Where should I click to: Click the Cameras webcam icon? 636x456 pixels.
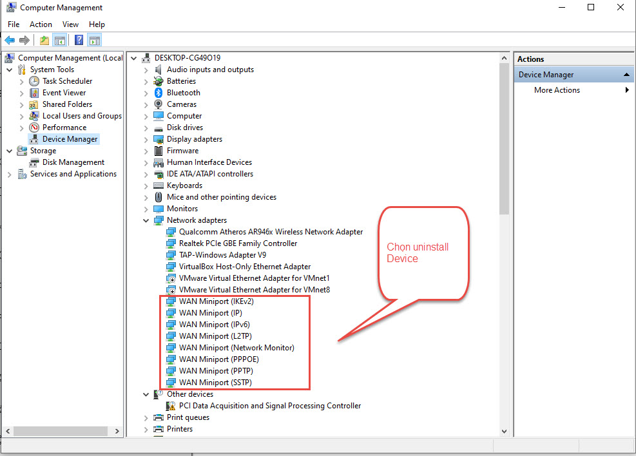(159, 104)
